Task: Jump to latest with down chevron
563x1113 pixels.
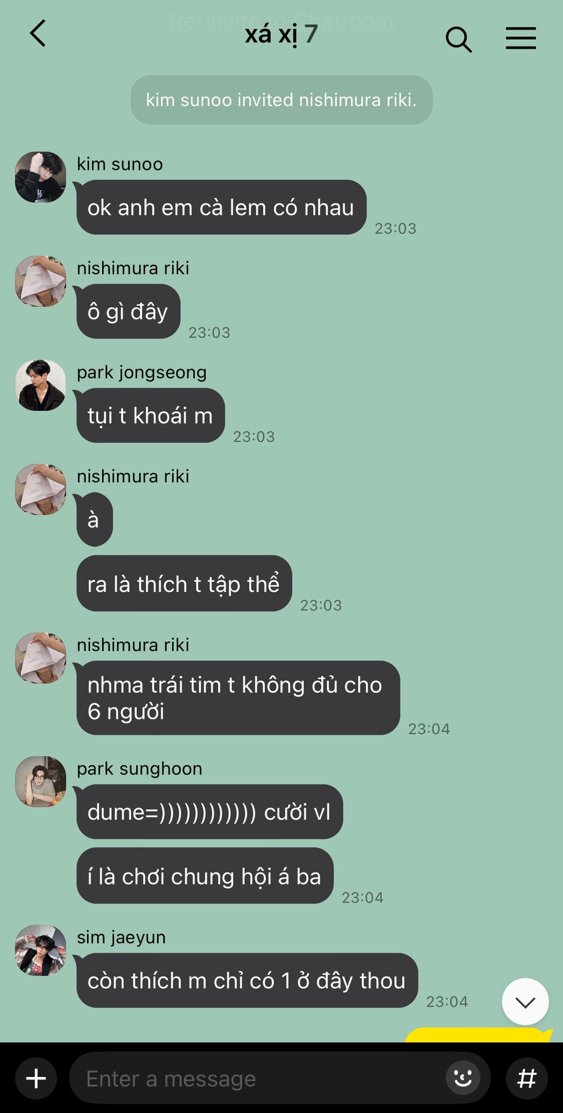Action: (525, 1002)
